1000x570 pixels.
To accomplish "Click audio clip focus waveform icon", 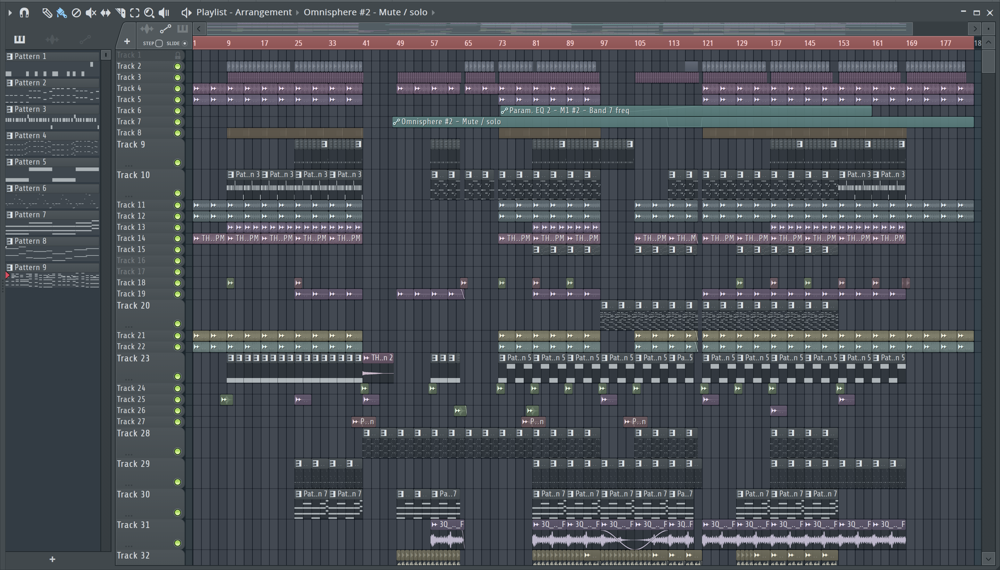I will (x=147, y=28).
